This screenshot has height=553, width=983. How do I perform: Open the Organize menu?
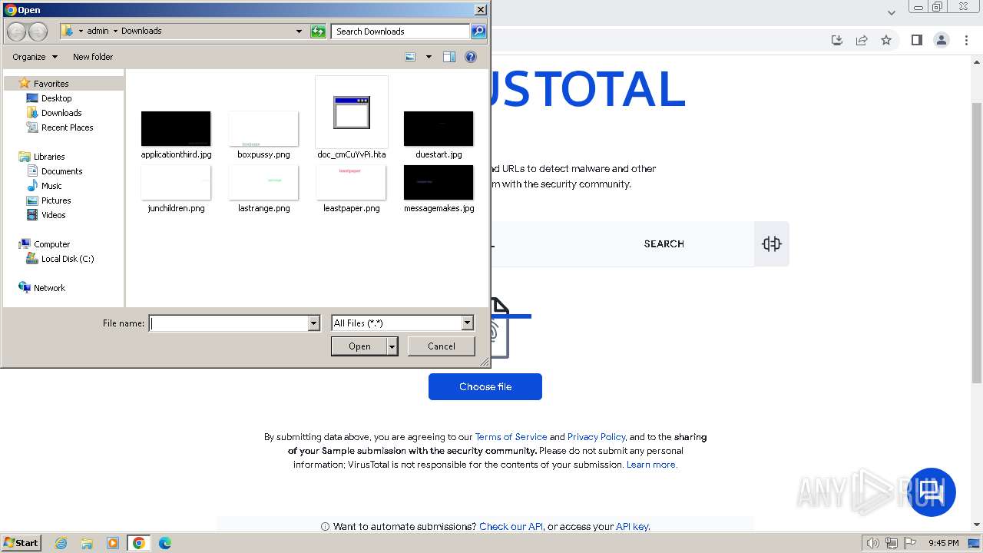tap(35, 57)
